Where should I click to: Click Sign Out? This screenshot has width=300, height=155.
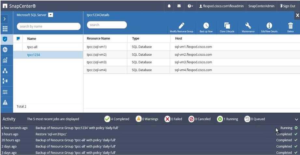pyautogui.click(x=288, y=6)
